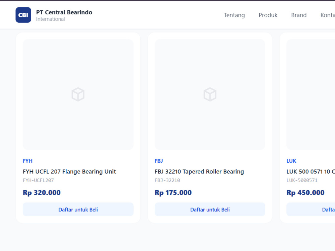Viewport: 335px width, 251px height.
Task: Click the SKU text LUK-5000571
Action: coord(302,180)
